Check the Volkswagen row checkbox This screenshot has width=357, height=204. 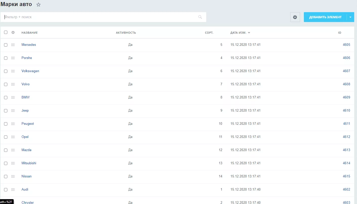tap(6, 71)
